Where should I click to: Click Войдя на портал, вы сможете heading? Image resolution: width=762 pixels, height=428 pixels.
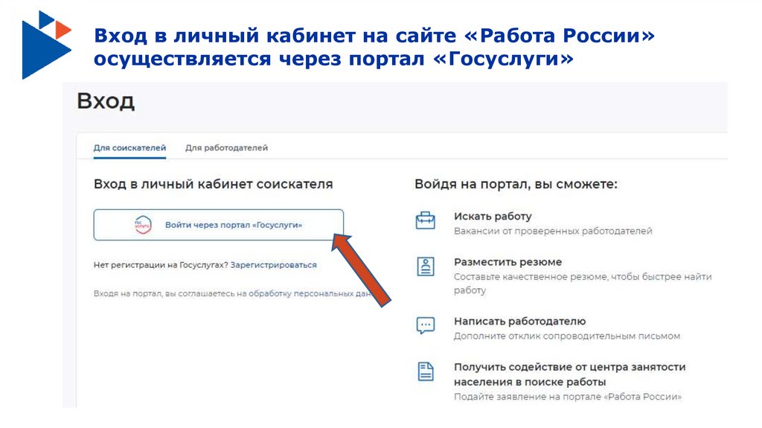tap(516, 185)
